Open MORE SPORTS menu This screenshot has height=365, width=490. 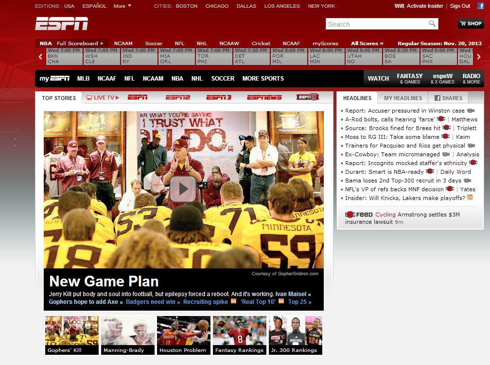tap(263, 78)
